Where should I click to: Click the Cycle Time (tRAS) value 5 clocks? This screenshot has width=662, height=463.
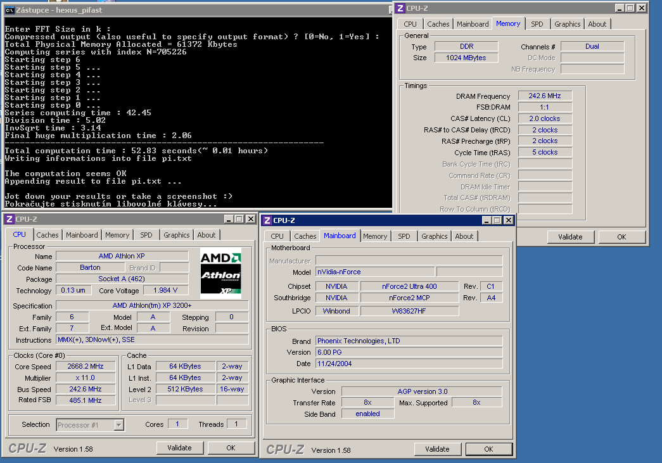point(545,153)
